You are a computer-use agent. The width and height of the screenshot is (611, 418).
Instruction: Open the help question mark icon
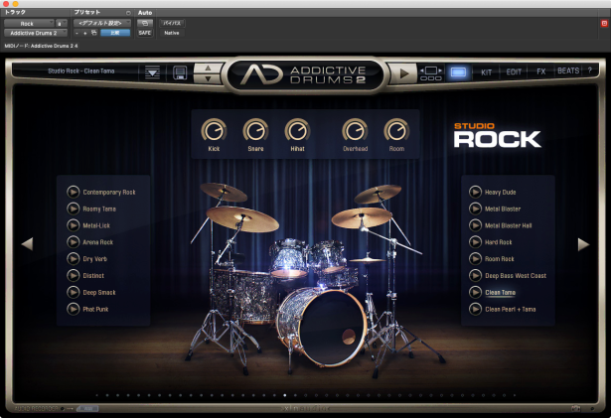(x=590, y=71)
